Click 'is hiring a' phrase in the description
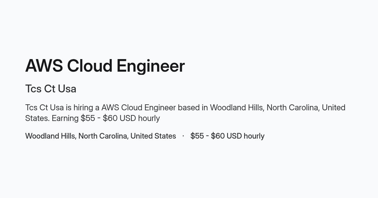The image size is (378, 198). click(x=83, y=108)
